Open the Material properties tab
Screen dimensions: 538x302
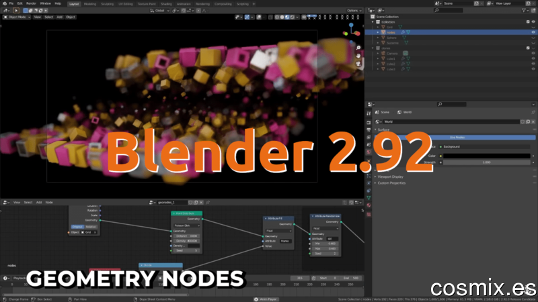pos(369,205)
